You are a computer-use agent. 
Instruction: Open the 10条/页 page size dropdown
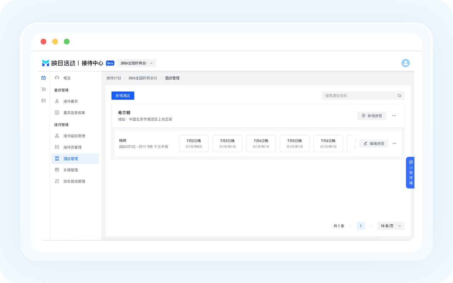[391, 226]
